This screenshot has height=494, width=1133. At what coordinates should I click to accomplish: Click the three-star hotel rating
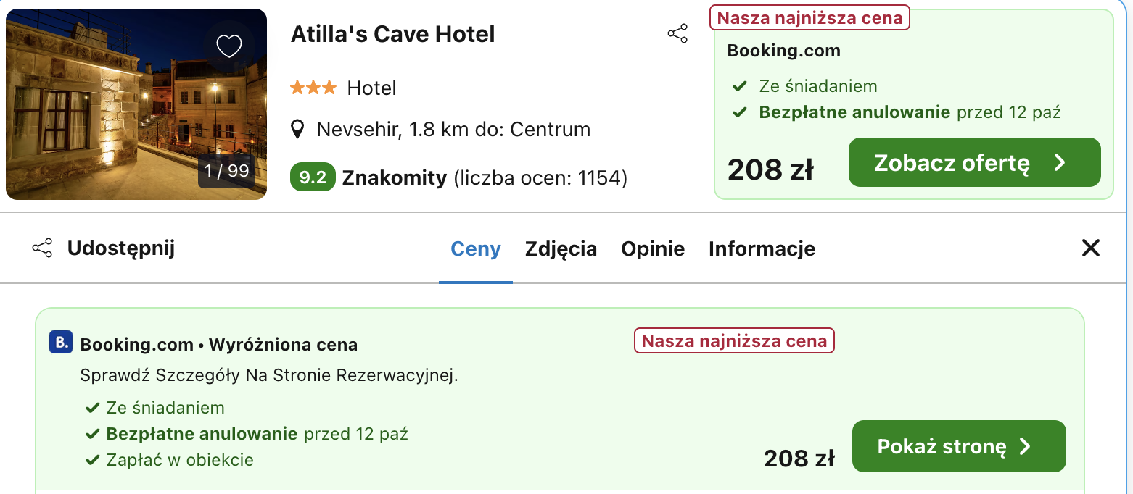click(313, 88)
